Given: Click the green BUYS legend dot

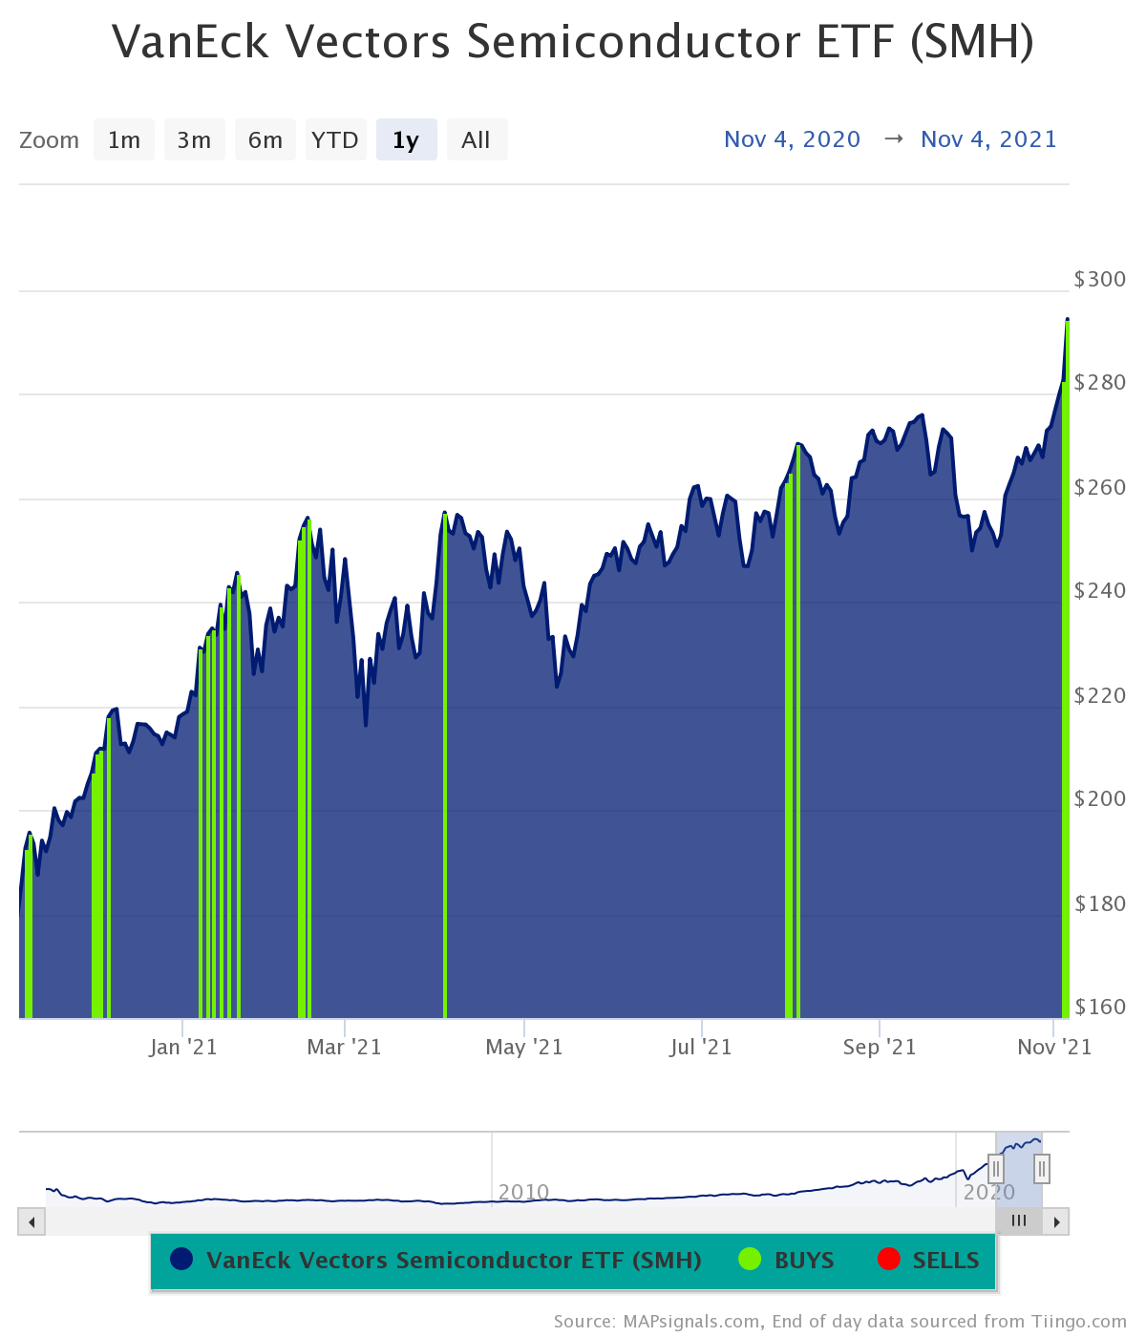Looking at the screenshot, I should pos(751,1260).
